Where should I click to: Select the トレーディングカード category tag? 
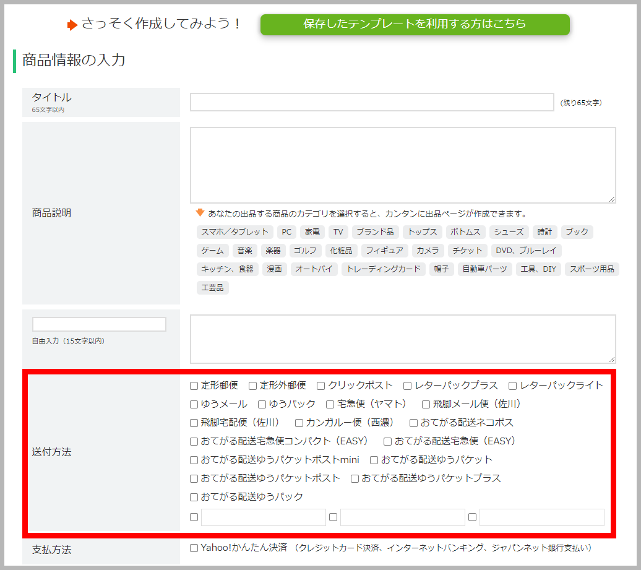coord(384,269)
